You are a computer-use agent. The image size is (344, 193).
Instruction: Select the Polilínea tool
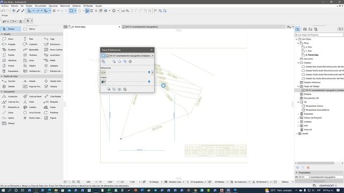pyautogui.click(x=54, y=113)
